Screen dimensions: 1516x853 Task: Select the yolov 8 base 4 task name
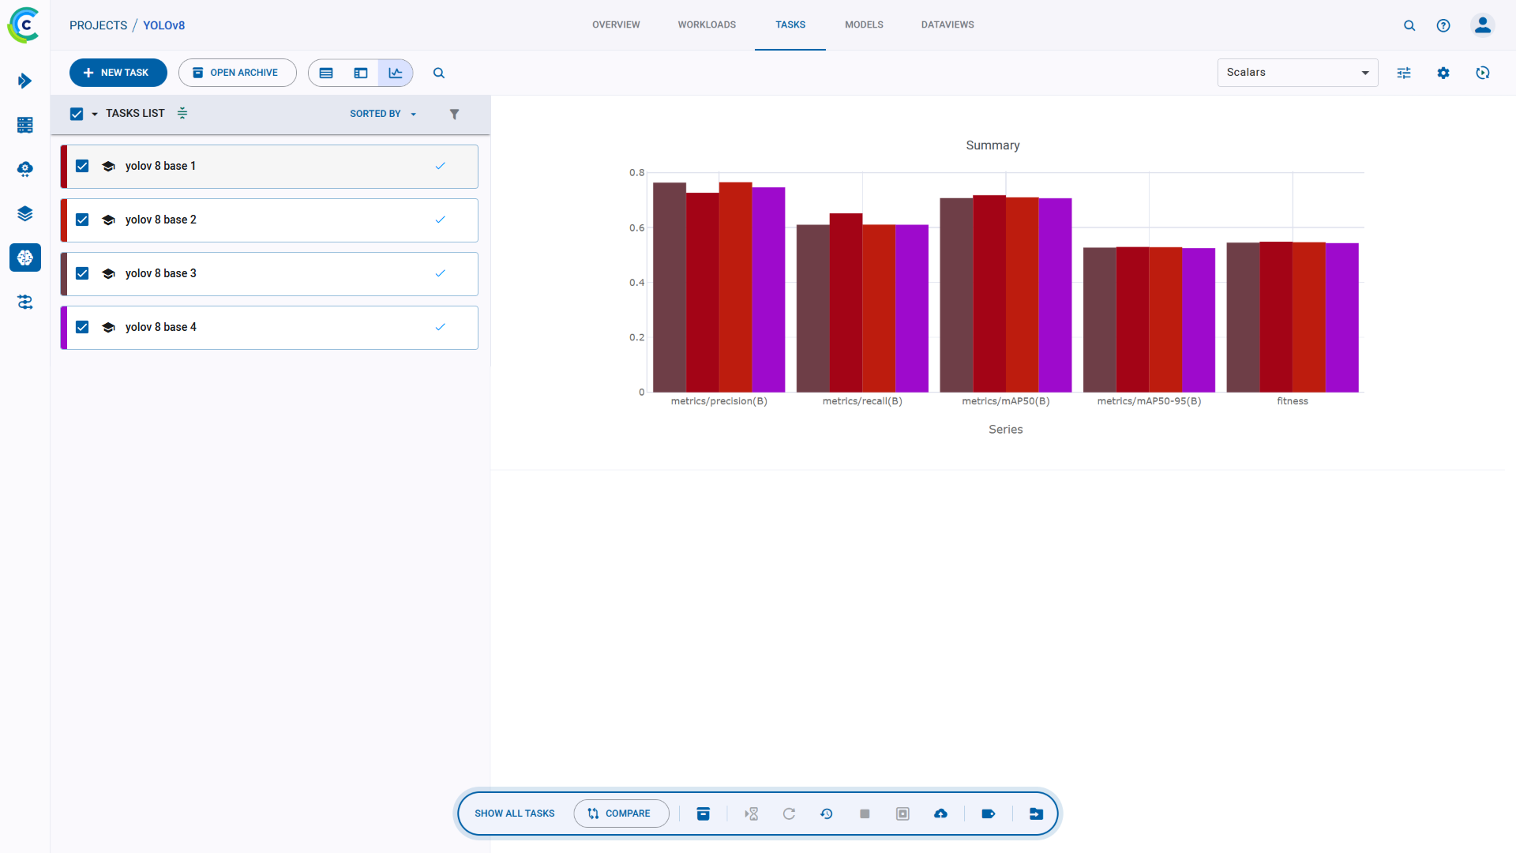coord(161,327)
